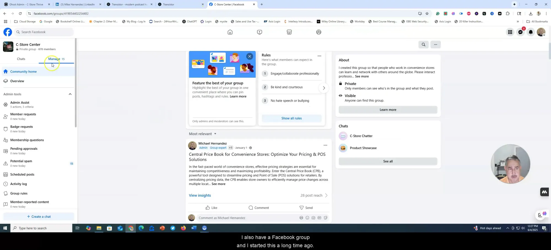Search within the group magnifier button
Screen dimensions: 551x250
[423, 45]
